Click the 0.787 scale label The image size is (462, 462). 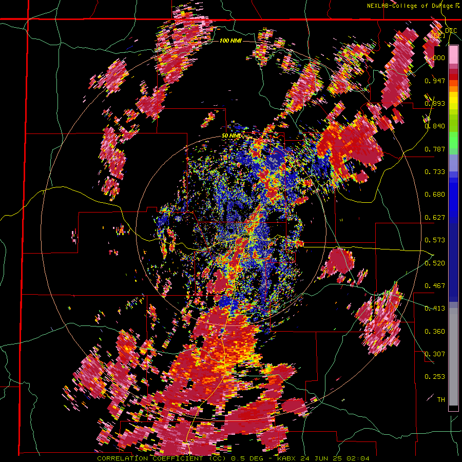pos(435,149)
